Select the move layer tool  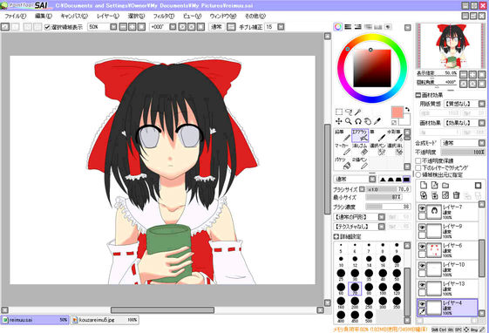pyautogui.click(x=339, y=121)
